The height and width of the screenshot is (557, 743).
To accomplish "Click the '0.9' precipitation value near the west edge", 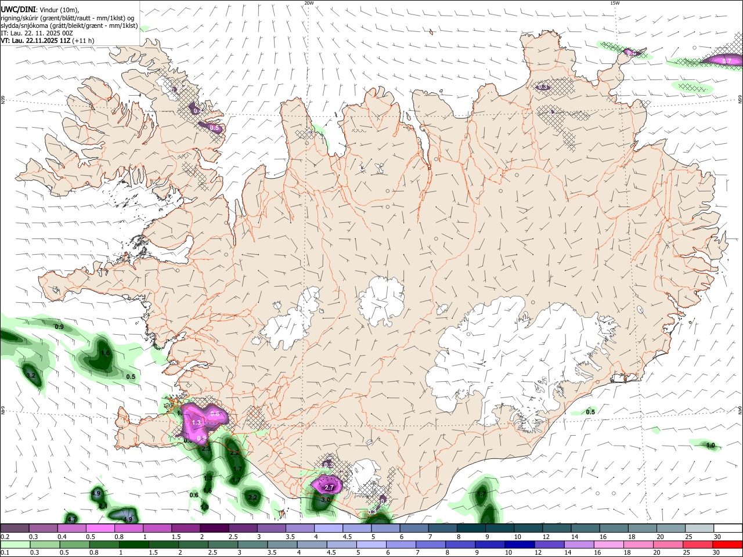I will point(59,327).
